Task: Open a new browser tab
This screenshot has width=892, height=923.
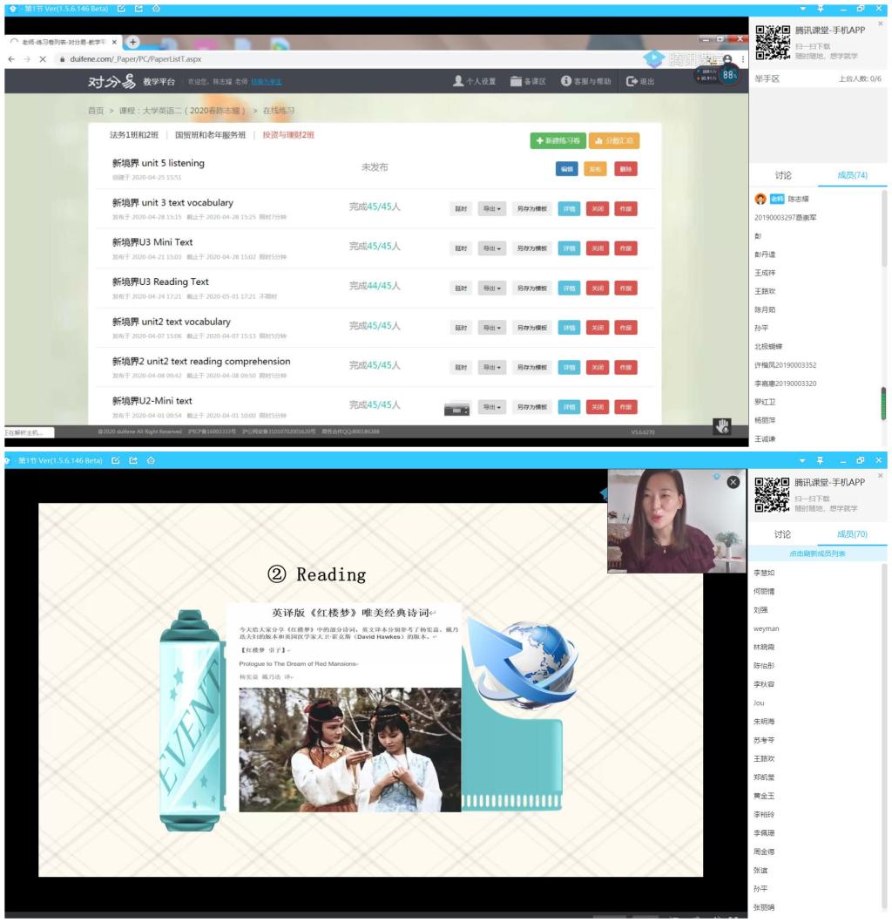Action: coord(133,42)
